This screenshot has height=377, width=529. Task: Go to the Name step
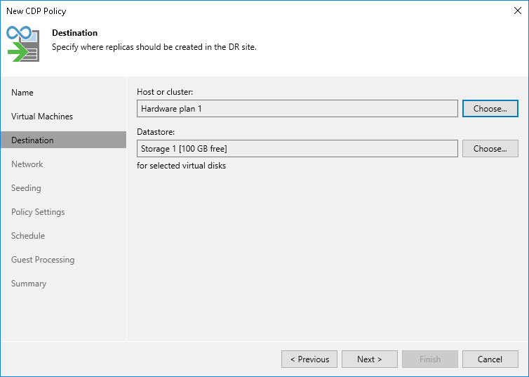tap(22, 93)
